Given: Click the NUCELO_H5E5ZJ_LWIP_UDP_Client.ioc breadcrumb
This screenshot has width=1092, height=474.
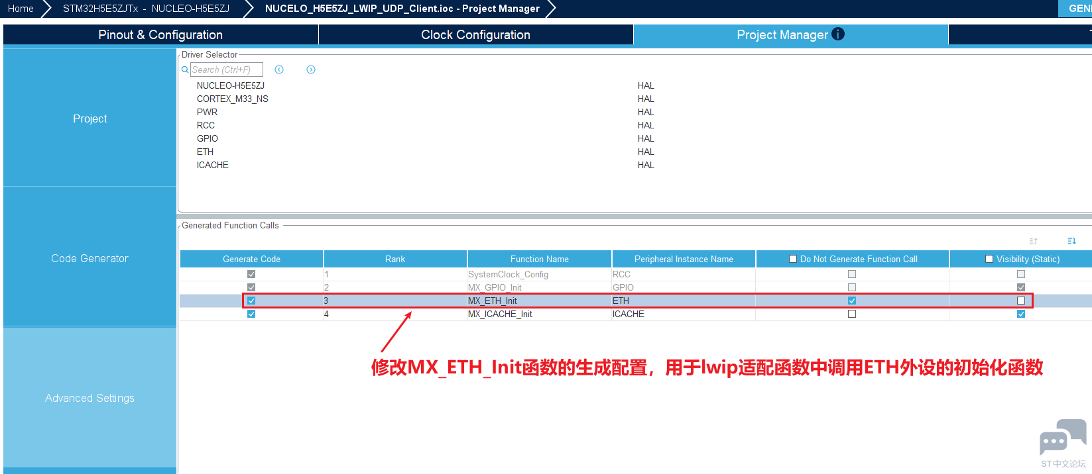Looking at the screenshot, I should pos(402,9).
